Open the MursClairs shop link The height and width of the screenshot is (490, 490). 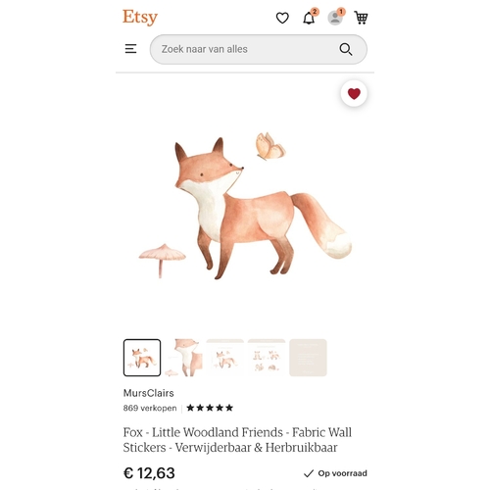(149, 393)
